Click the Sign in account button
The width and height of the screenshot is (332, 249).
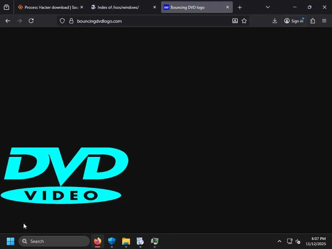[x=294, y=21]
